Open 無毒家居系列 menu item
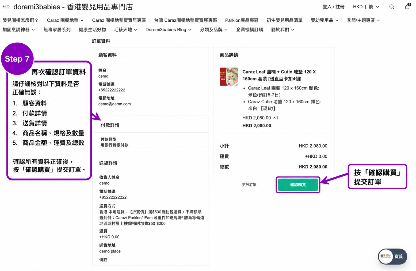The image size is (416, 271). click(x=57, y=30)
